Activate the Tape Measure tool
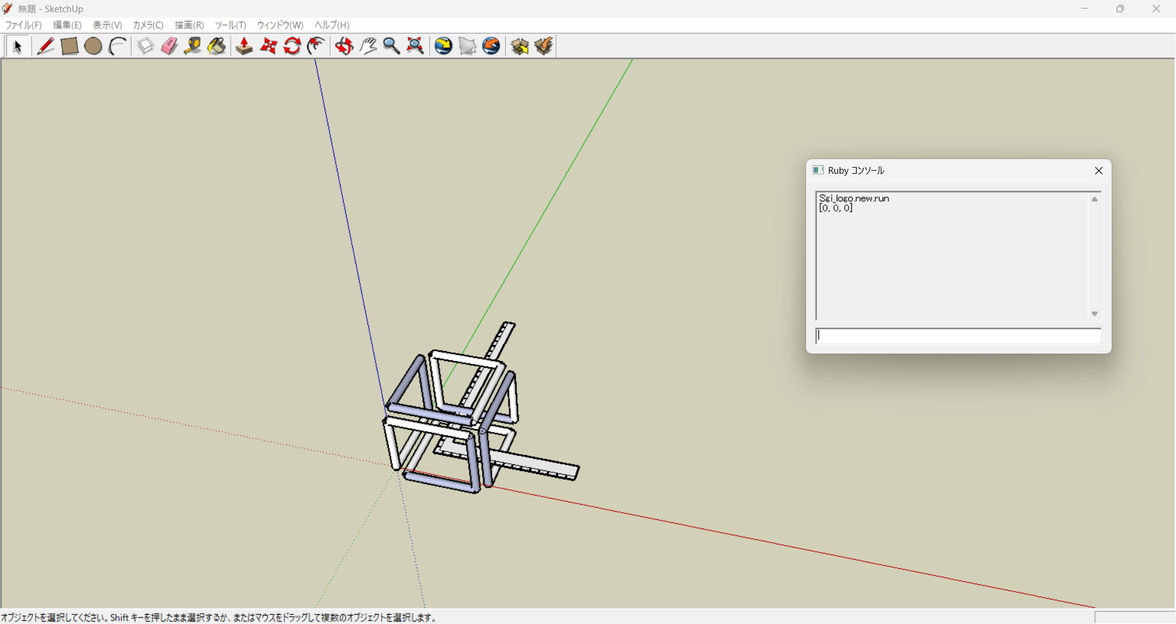 point(193,46)
